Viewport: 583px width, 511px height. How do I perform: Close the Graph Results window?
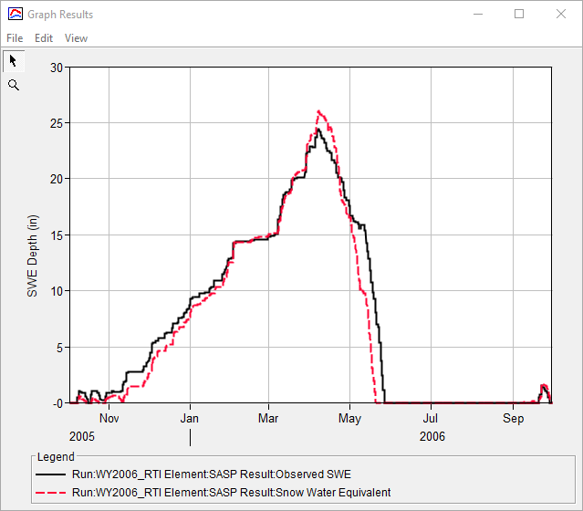tap(560, 15)
